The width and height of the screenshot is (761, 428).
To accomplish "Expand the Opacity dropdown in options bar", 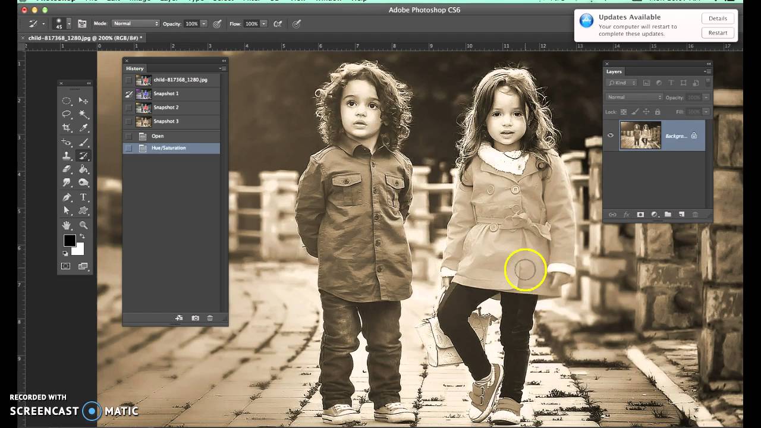I will point(204,24).
